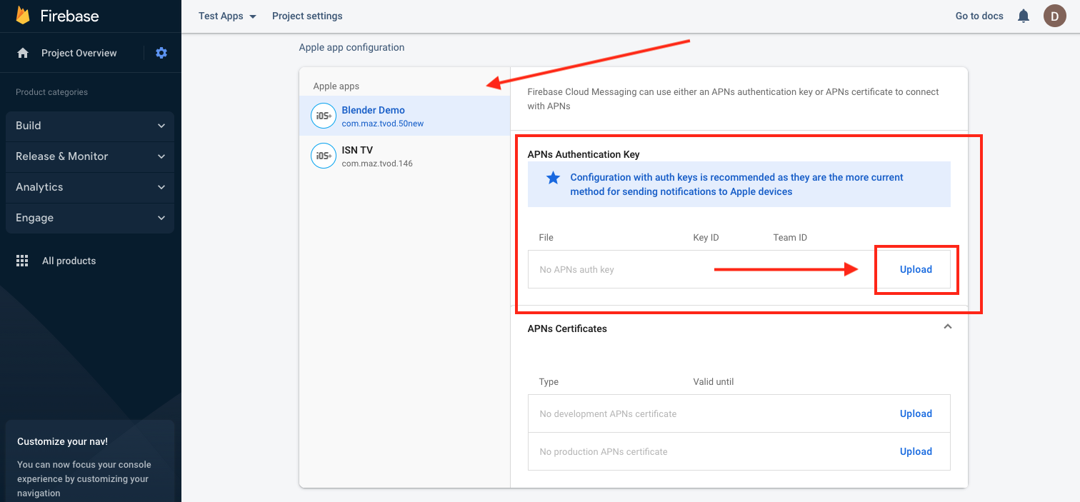This screenshot has width=1080, height=502.
Task: Collapse the APNs Certificates section
Action: tap(948, 326)
